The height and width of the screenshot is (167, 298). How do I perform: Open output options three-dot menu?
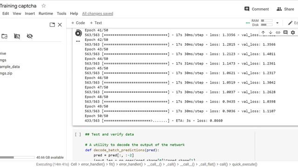(x=78, y=41)
